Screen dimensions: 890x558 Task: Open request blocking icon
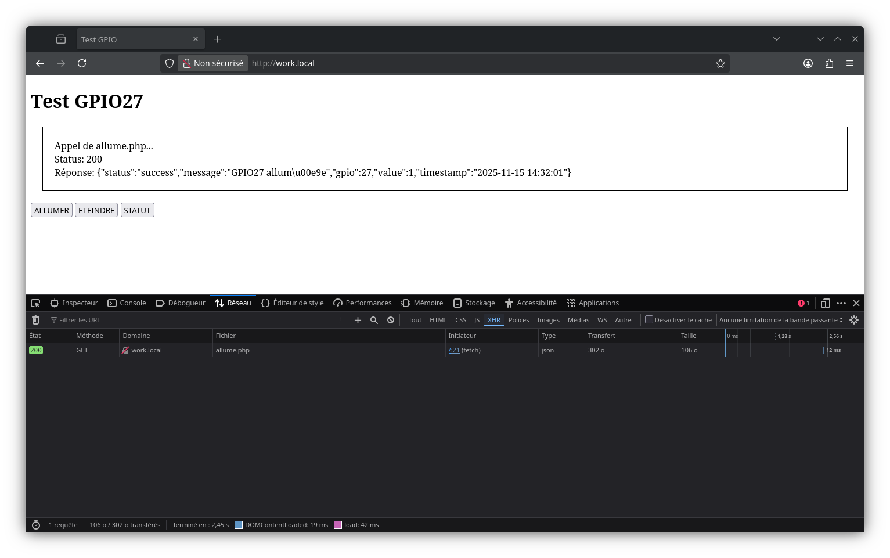pos(391,320)
